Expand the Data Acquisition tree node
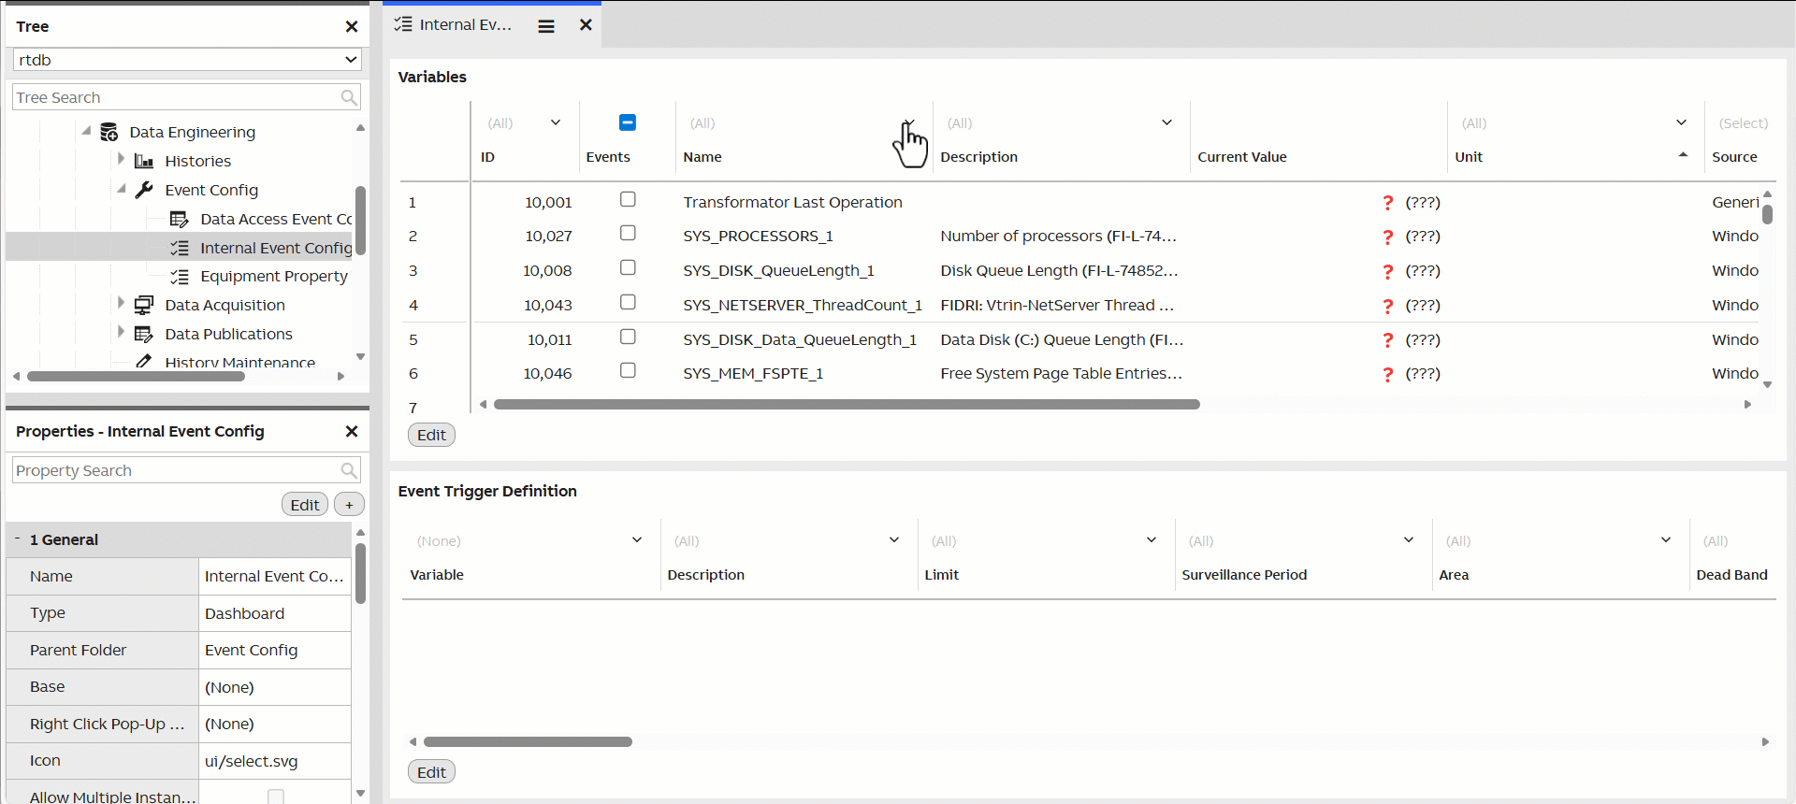1796x804 pixels. [x=122, y=303]
